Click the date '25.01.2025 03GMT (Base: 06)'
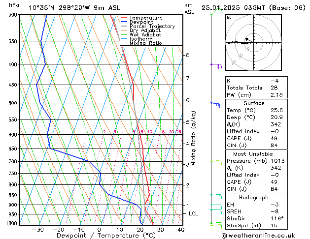This screenshot has height=239, width=310. [x=253, y=8]
